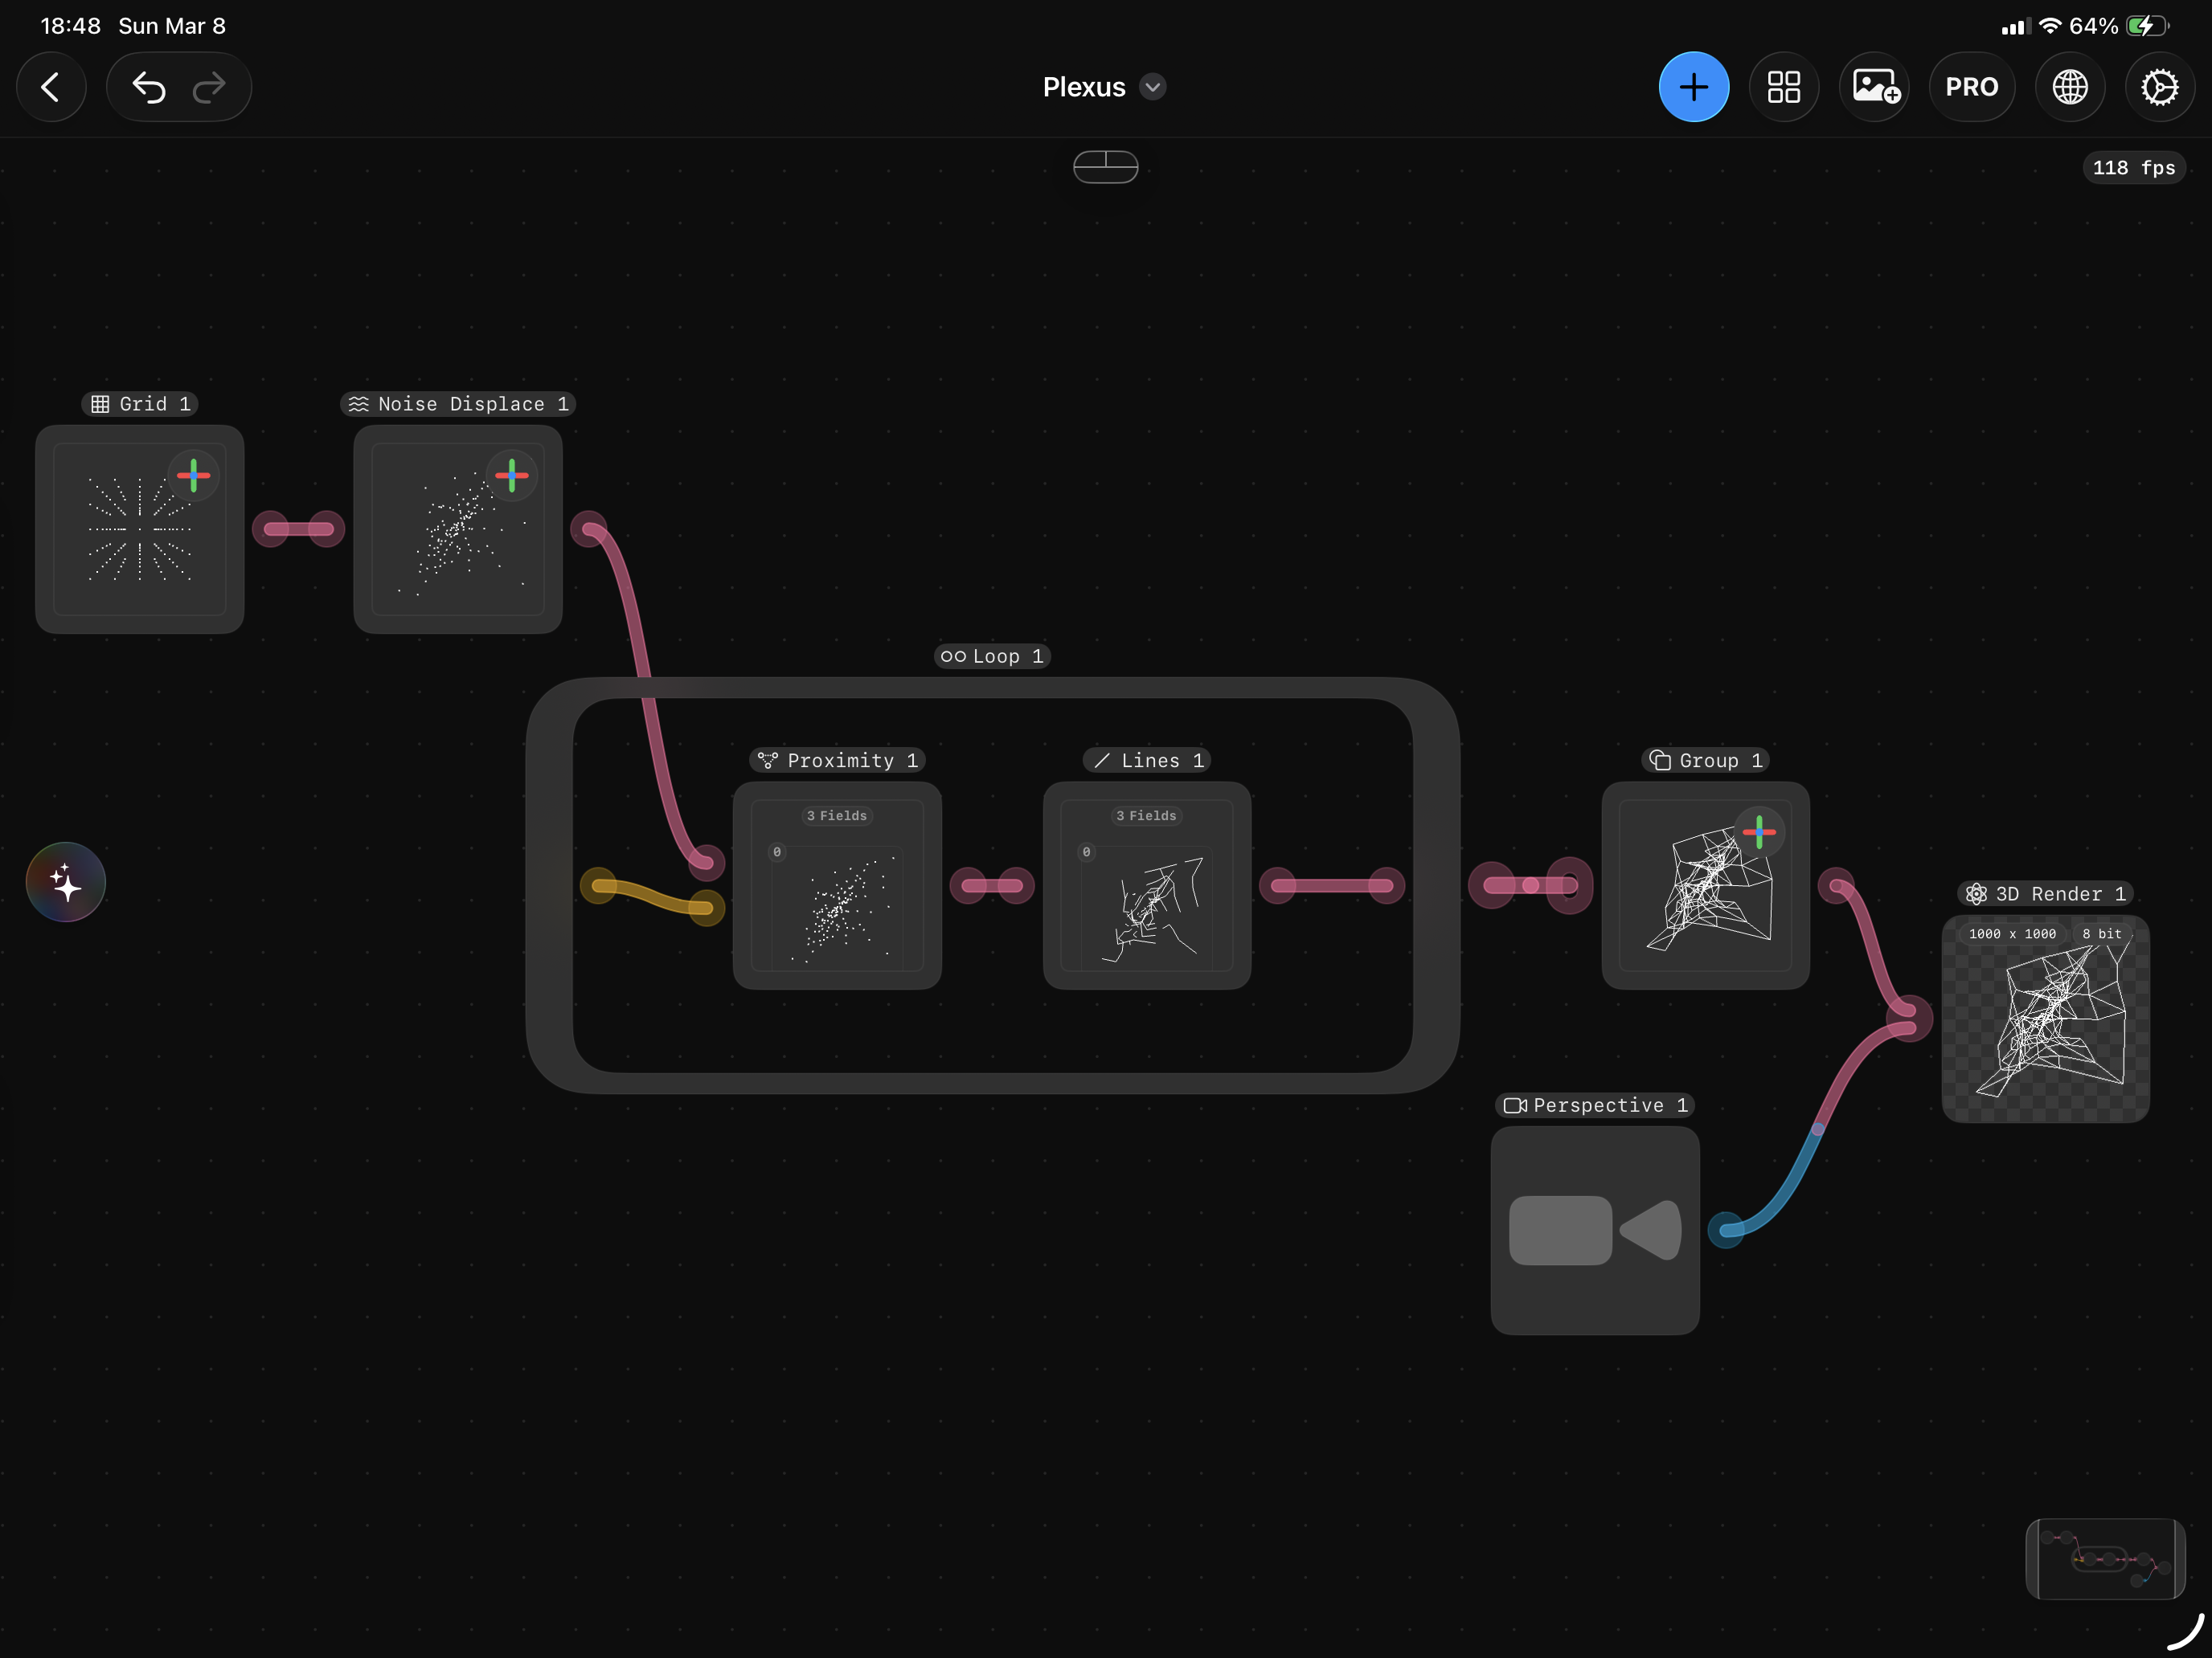Toggle the axis gizmo on Noise Displace 1
Screen dimensions: 2212x1658
[x=511, y=476]
